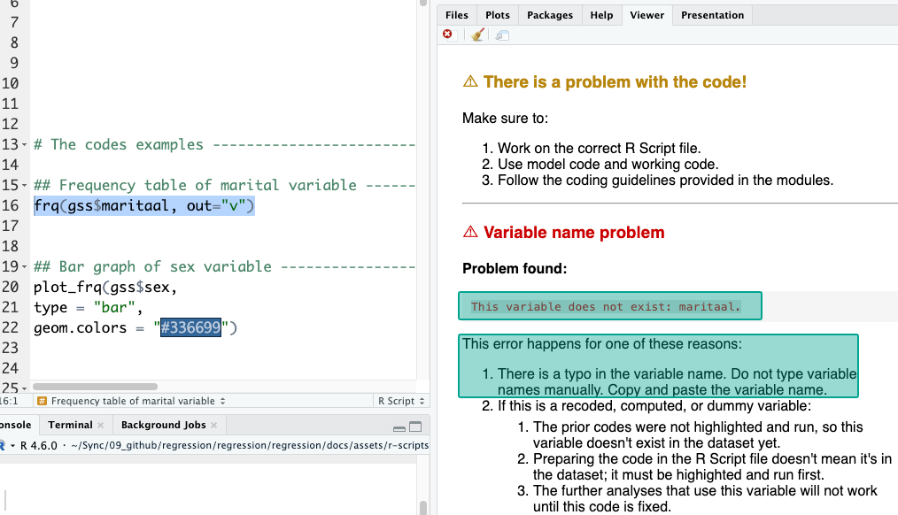Click 'Use model code and working code.' item
Image resolution: width=898 pixels, height=515 pixels.
point(608,165)
